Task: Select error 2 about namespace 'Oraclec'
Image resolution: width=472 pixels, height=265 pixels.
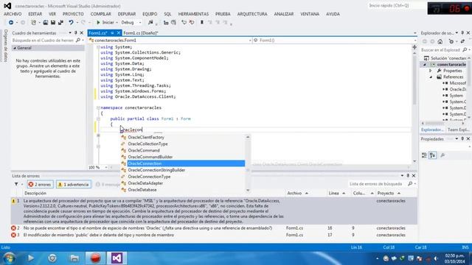Action: point(214,228)
